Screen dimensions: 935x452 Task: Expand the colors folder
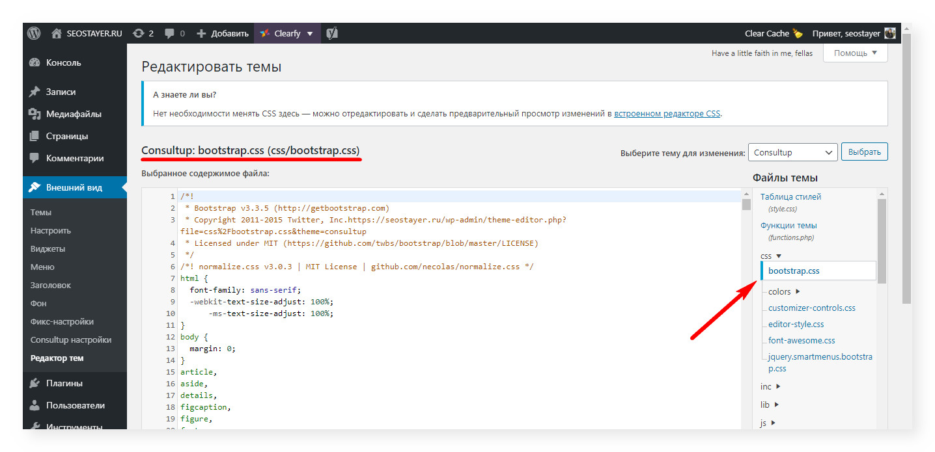(x=784, y=291)
